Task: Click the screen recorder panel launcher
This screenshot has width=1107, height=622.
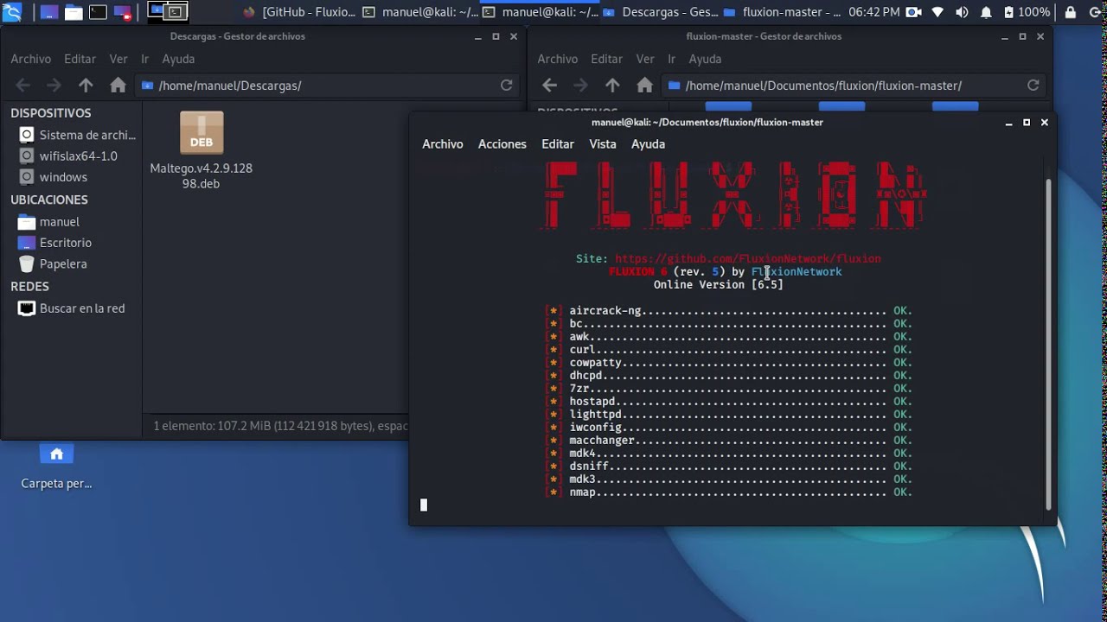Action: tap(122, 12)
